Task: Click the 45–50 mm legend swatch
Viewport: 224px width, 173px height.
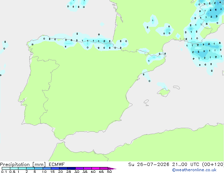Action: point(104,168)
